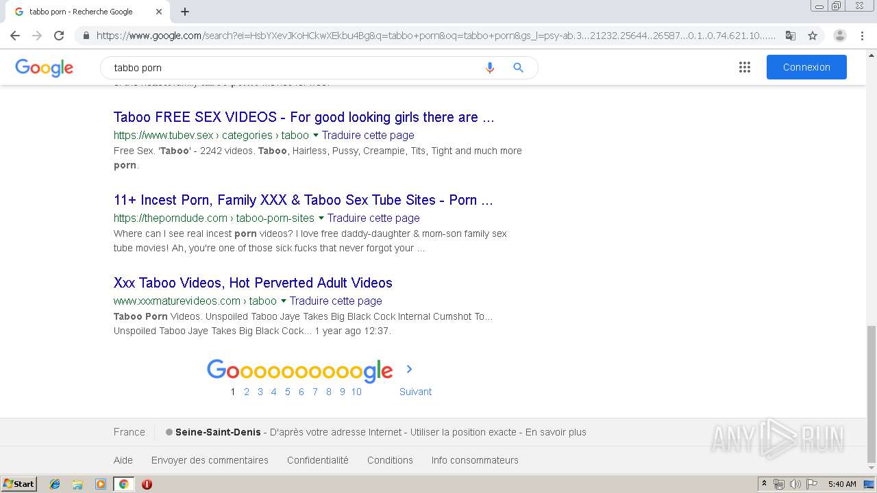
Task: Click the next-page chevron beside Google logo
Action: tap(409, 369)
